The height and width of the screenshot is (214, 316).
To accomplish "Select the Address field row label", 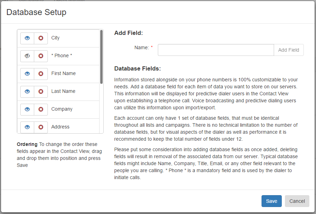I will click(x=60, y=127).
